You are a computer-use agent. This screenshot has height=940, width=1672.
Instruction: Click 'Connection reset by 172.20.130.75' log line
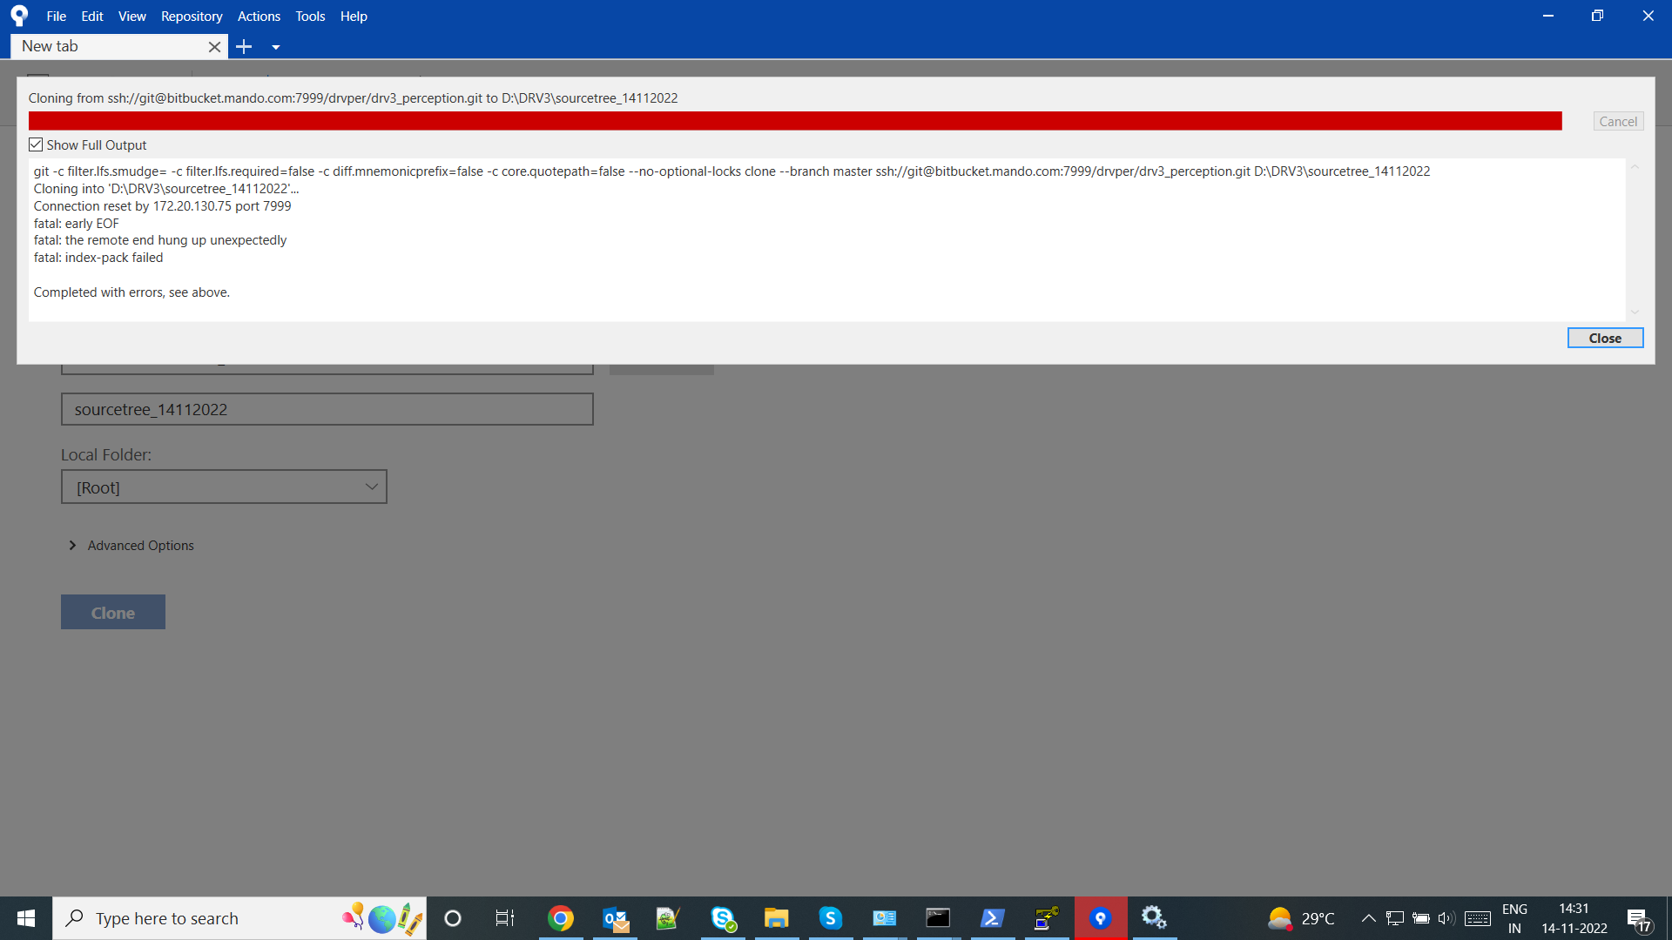162,205
